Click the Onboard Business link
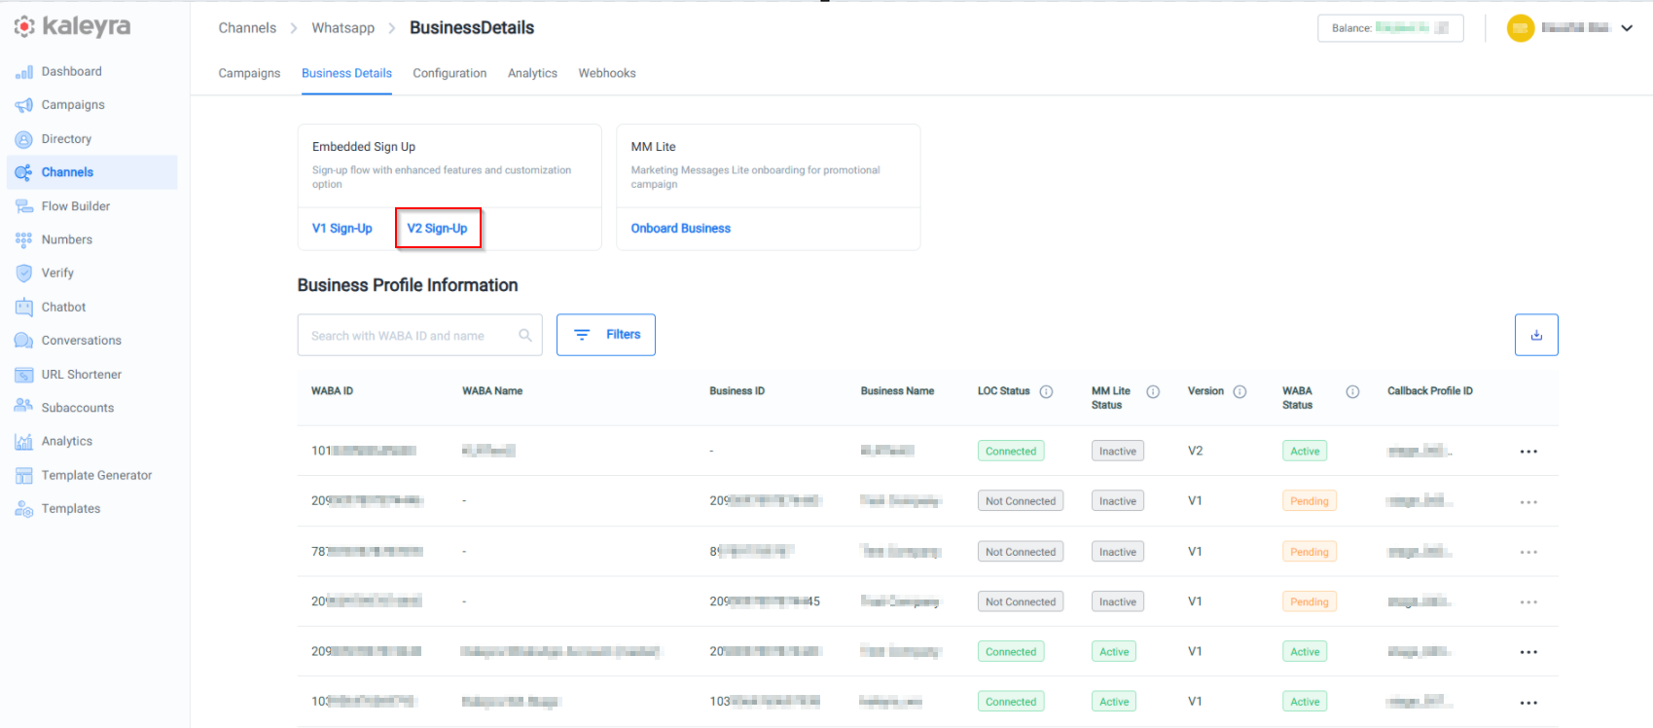The height and width of the screenshot is (728, 1653). click(x=681, y=229)
